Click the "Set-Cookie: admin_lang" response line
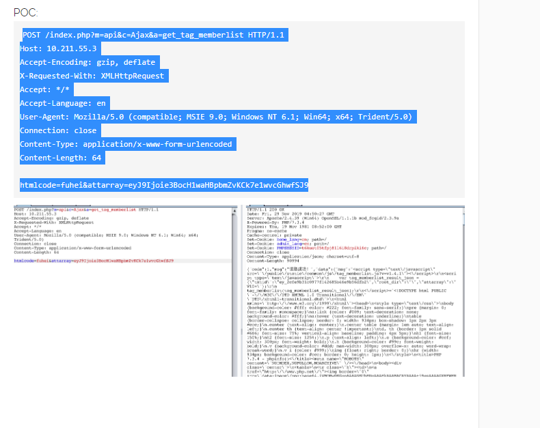 click(x=288, y=244)
